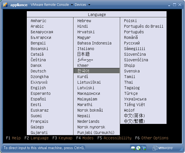This screenshot has width=185, height=153.
Task: Choose Deutsch language
Action: [x=38, y=71]
